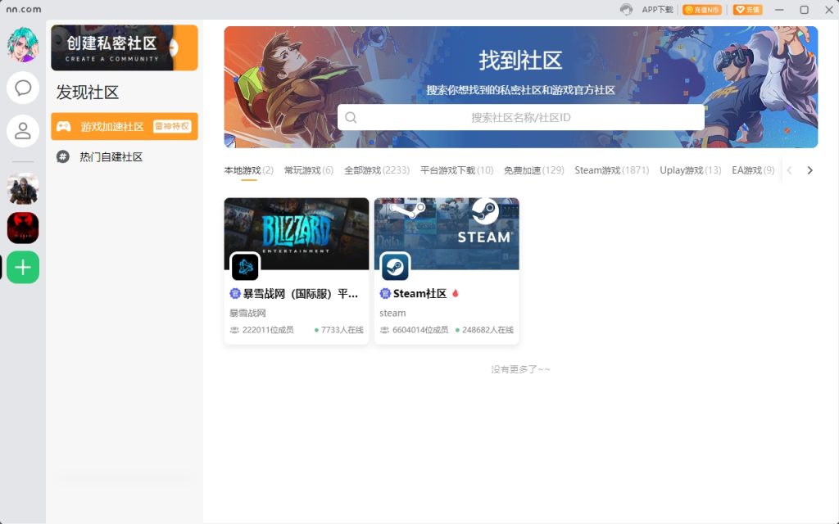Click the orange 充值 VIP button
Screen dimensions: 839x524
tap(747, 10)
